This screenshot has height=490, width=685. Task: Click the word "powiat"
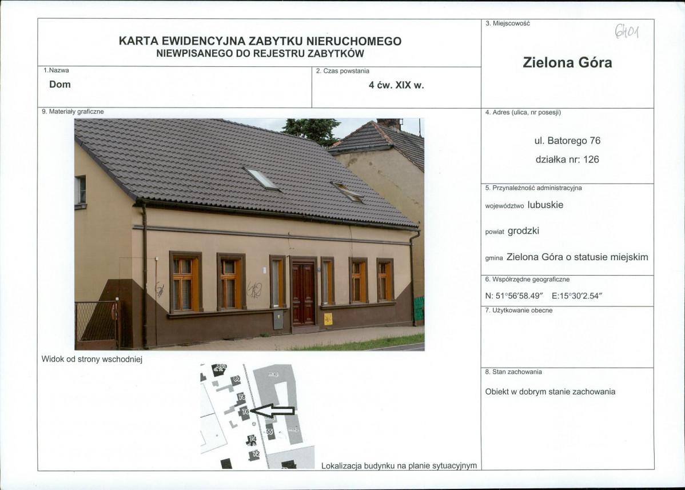[495, 232]
